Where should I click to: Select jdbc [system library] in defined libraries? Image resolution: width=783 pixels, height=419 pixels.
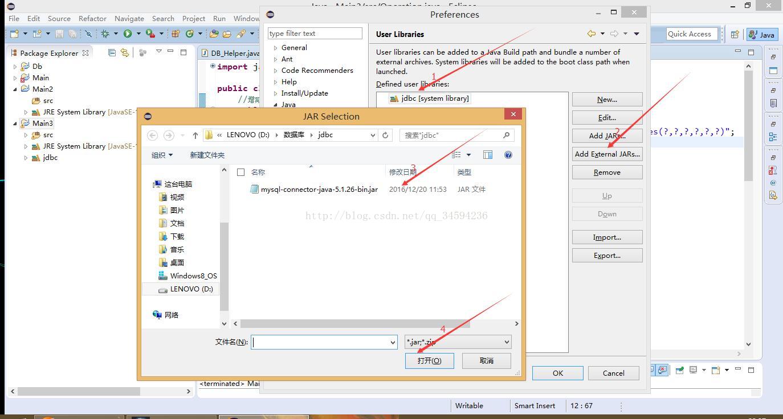(x=429, y=98)
